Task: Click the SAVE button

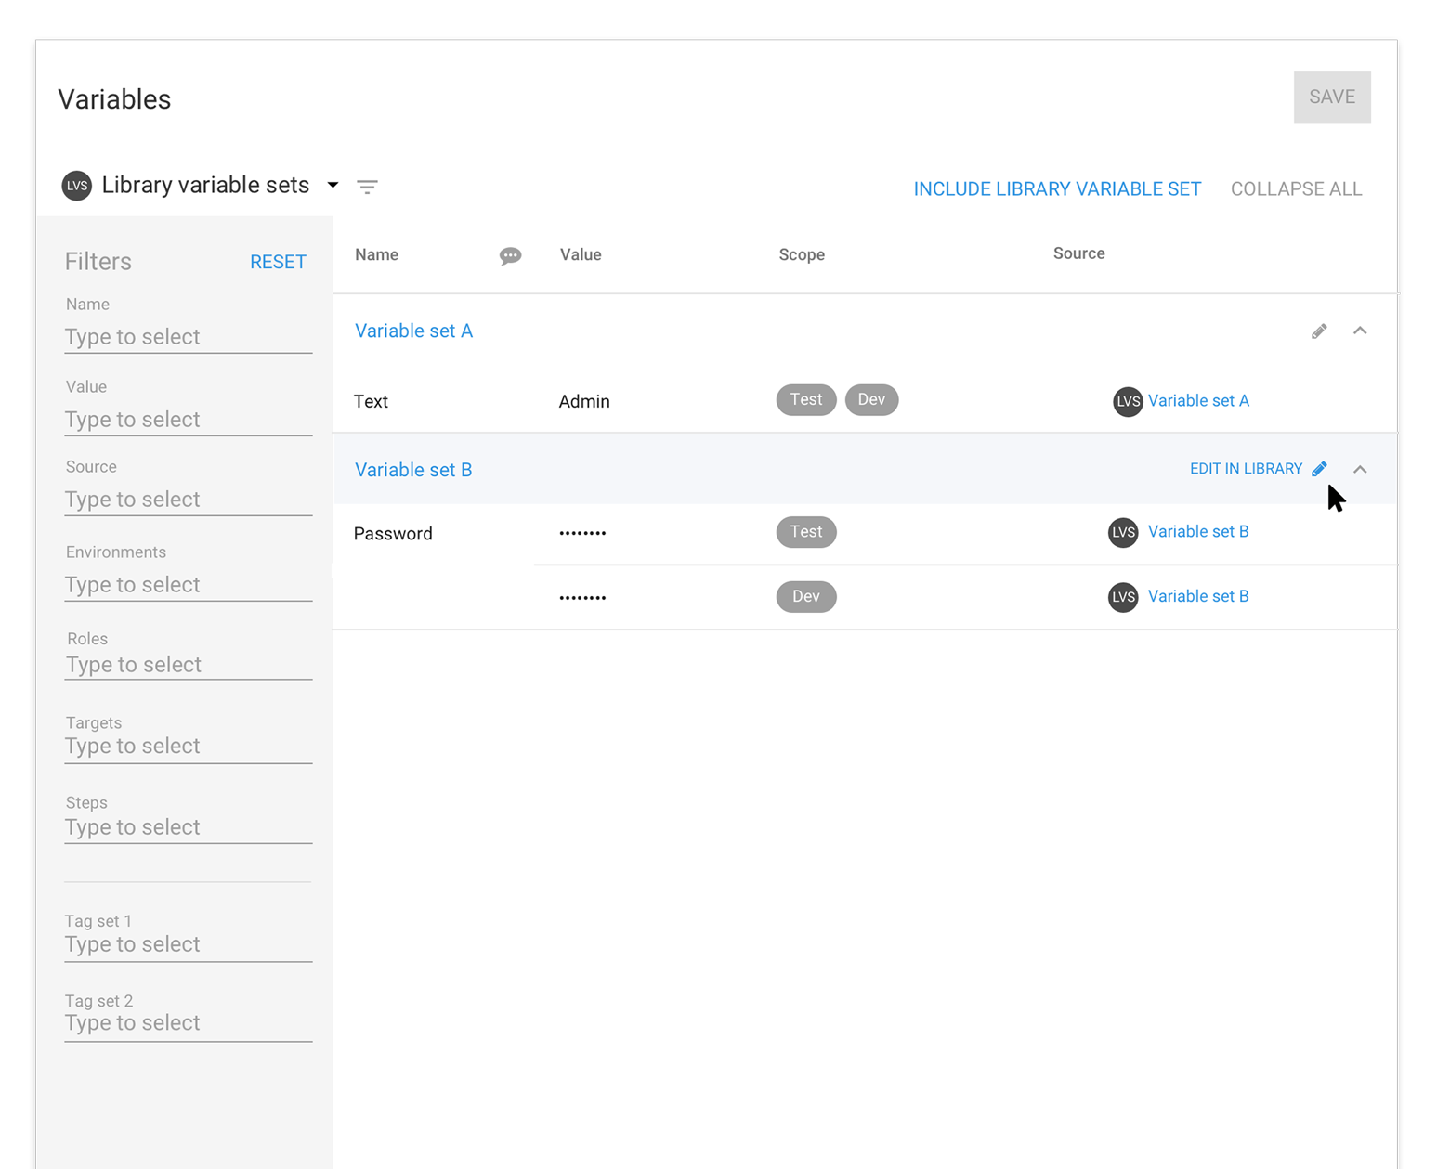Action: [x=1331, y=97]
